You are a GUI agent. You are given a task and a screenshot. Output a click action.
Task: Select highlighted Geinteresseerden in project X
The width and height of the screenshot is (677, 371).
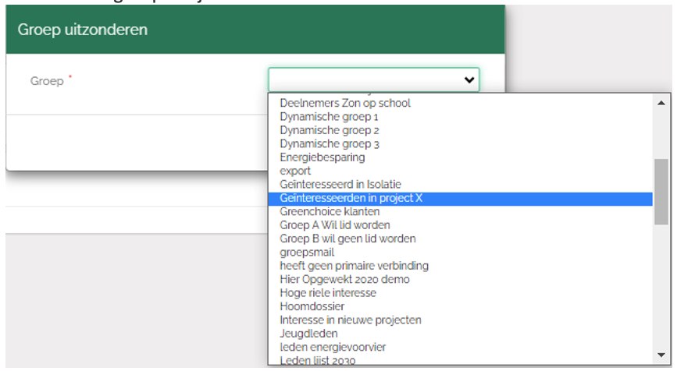pyautogui.click(x=351, y=198)
